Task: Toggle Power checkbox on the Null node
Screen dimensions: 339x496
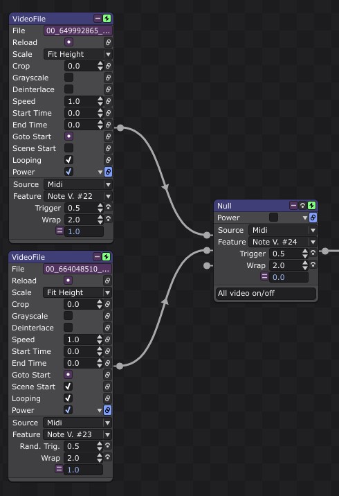Action: [273, 218]
